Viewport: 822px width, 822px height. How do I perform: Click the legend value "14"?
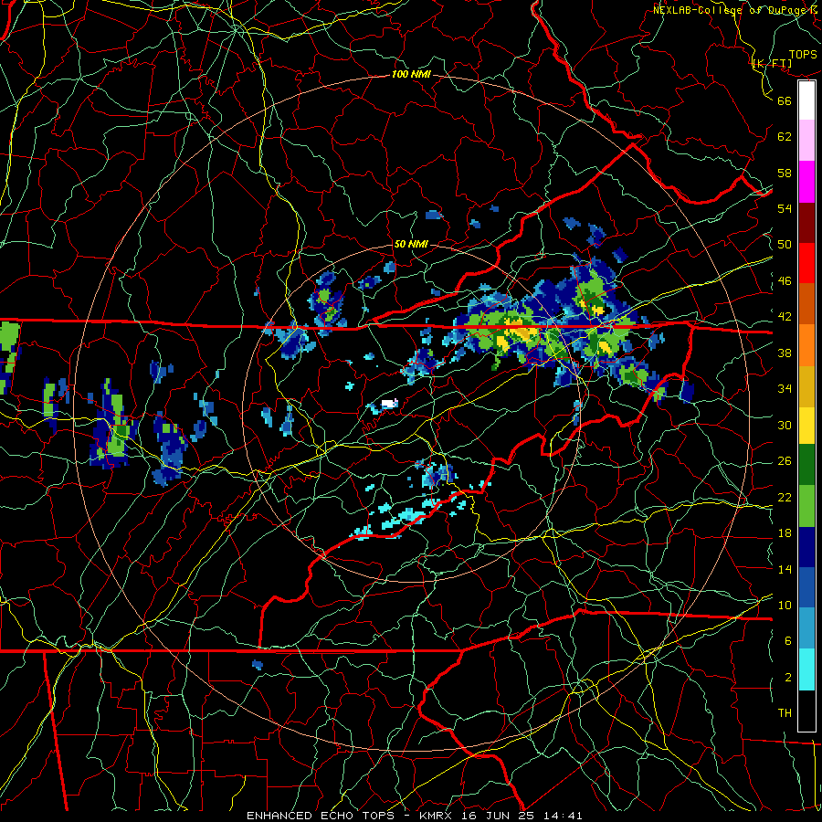pyautogui.click(x=785, y=569)
